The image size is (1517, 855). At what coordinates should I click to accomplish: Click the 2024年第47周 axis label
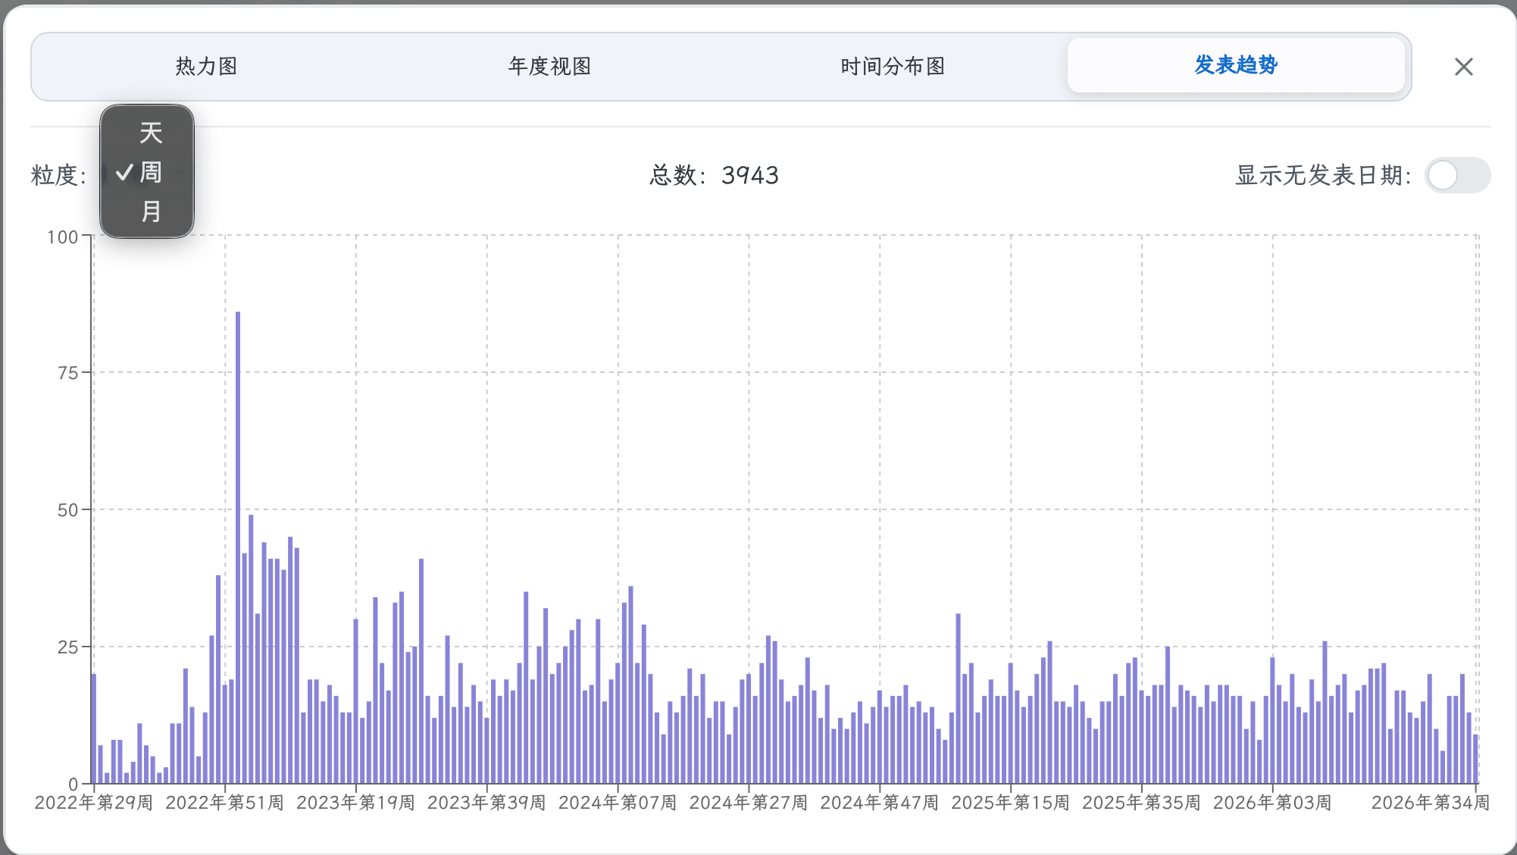879,803
